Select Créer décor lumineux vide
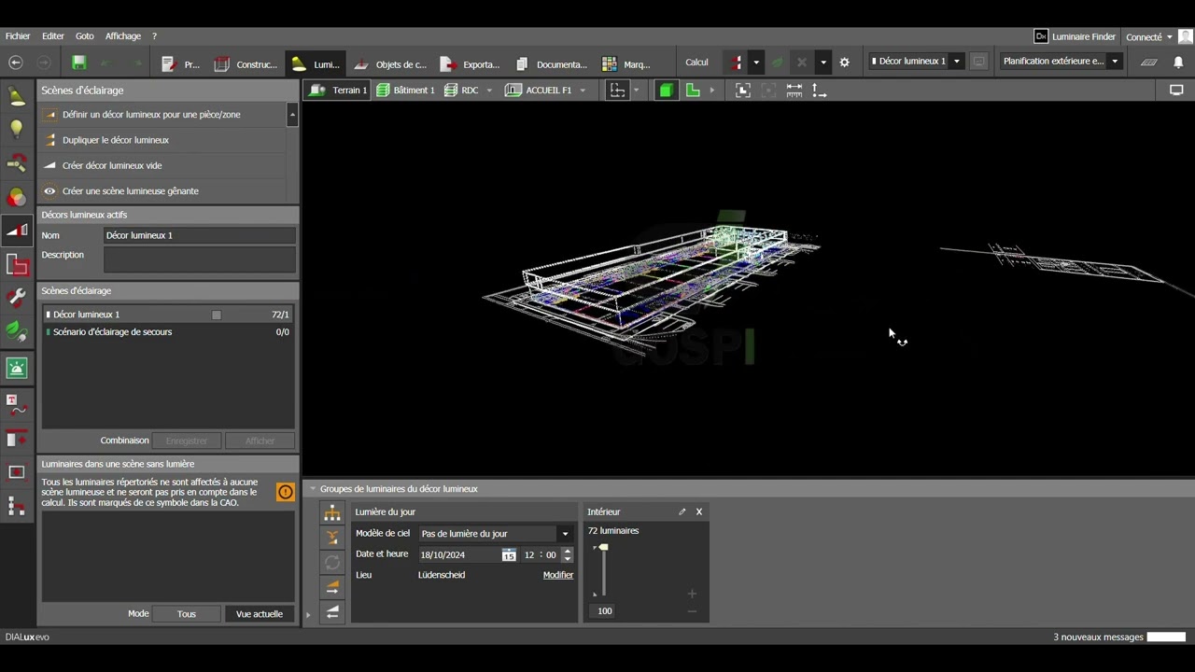Screen dimensions: 1195x672 point(162,165)
